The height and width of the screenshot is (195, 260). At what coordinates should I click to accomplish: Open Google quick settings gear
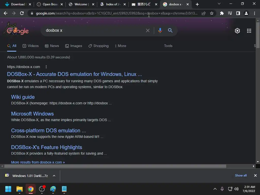pyautogui.click(x=237, y=31)
